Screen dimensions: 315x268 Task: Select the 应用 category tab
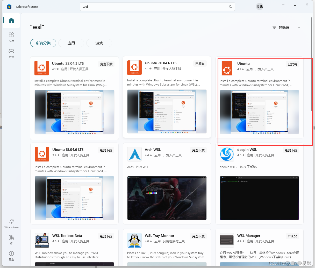(x=71, y=43)
